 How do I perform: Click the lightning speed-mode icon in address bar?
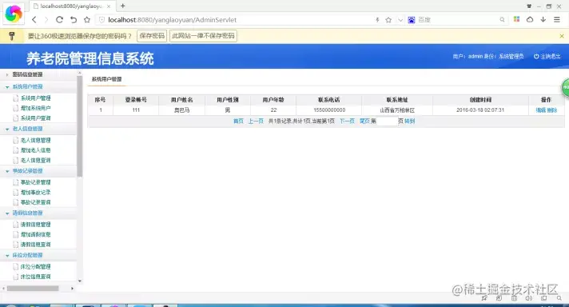(377, 20)
